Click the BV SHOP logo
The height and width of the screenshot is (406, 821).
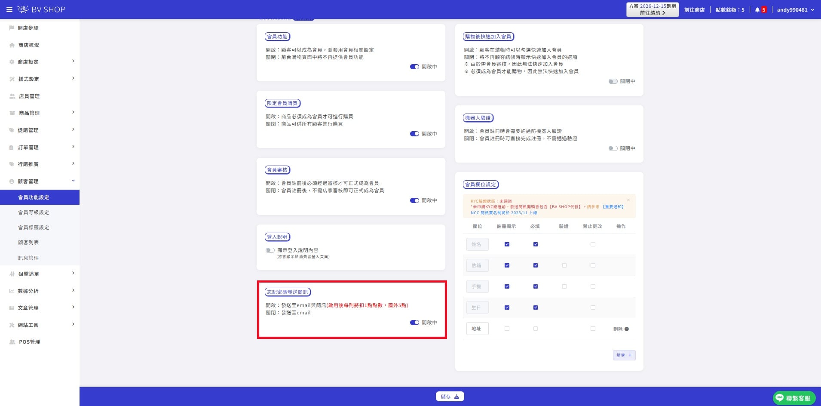(41, 9)
